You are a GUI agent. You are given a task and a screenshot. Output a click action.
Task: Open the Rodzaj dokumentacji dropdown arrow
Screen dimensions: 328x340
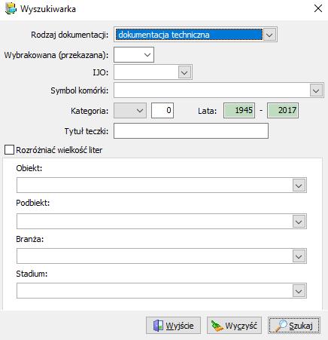point(269,35)
